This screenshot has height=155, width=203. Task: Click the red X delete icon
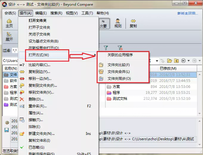point(22,99)
